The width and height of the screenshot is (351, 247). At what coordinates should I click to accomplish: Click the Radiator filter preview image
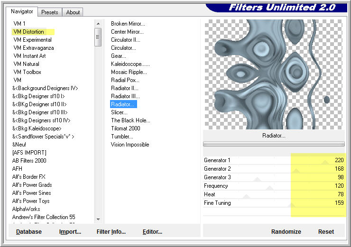pyautogui.click(x=274, y=74)
